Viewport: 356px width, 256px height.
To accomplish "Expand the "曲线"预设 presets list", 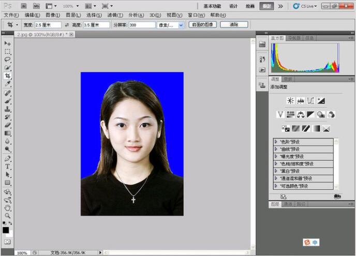I will tap(276, 149).
